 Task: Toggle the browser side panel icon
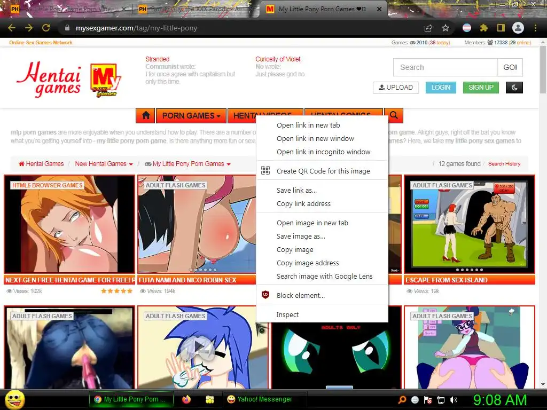click(x=501, y=28)
